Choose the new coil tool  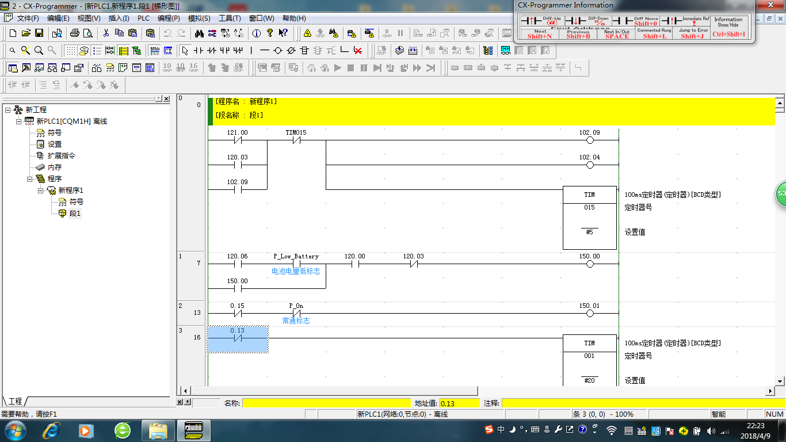point(278,51)
